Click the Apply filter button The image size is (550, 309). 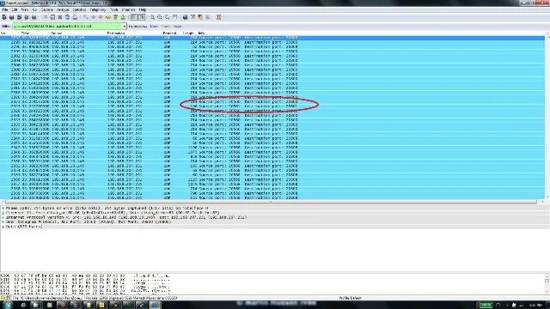pyautogui.click(x=166, y=27)
